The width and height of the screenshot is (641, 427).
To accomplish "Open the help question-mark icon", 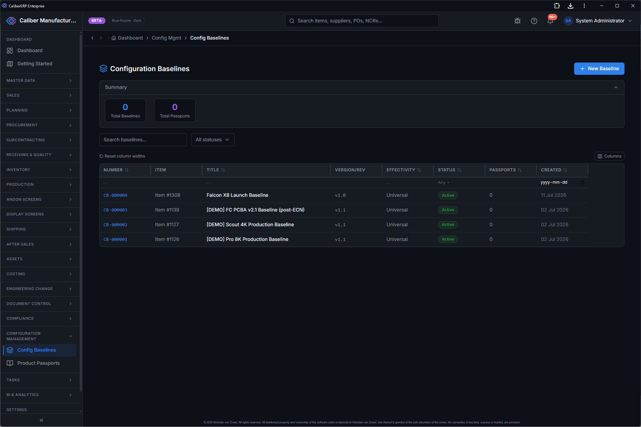I will 534,21.
